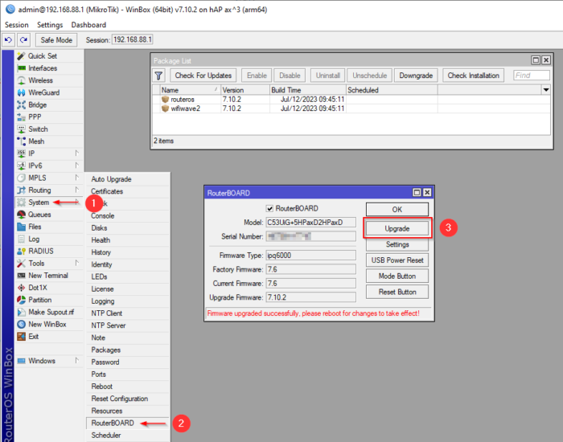Image resolution: width=563 pixels, height=442 pixels.
Task: Click the Check Installation button
Action: point(473,76)
